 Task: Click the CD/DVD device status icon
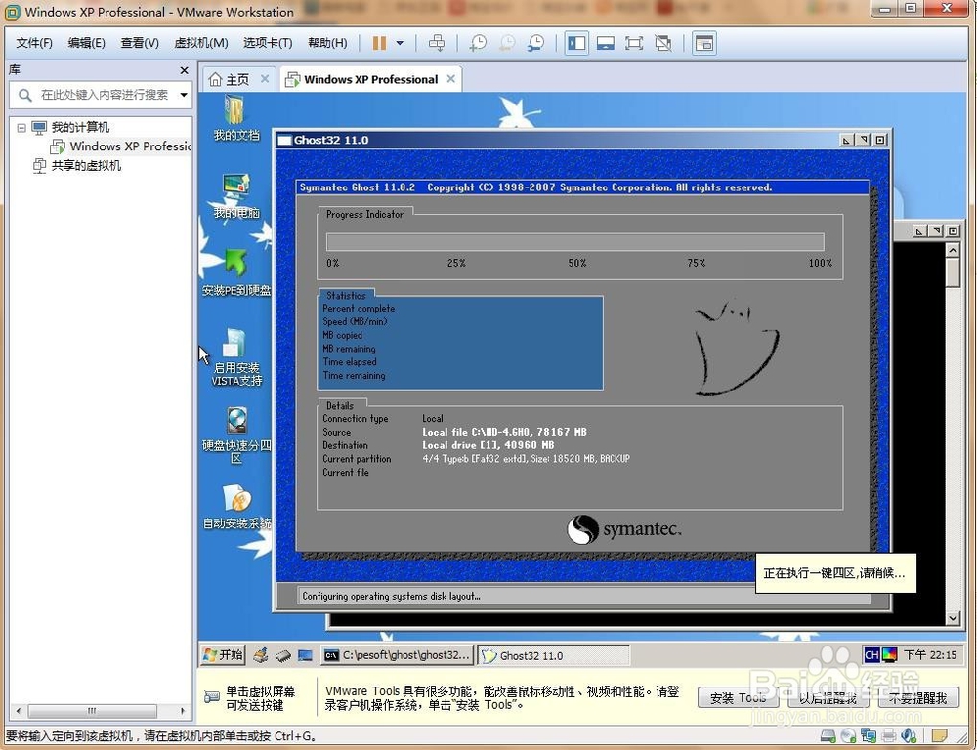[848, 736]
